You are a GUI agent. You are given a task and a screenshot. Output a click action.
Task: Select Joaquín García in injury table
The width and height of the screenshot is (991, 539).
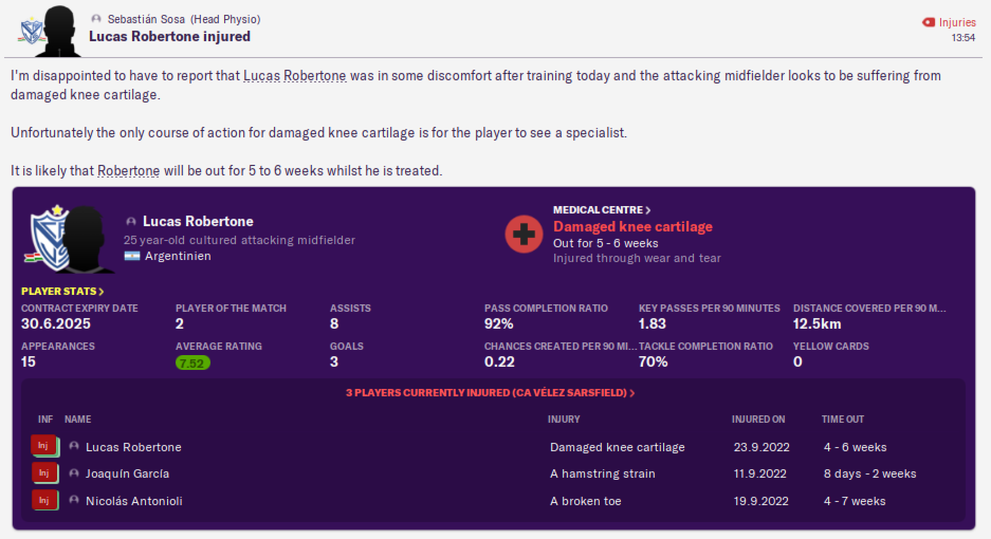pyautogui.click(x=127, y=474)
